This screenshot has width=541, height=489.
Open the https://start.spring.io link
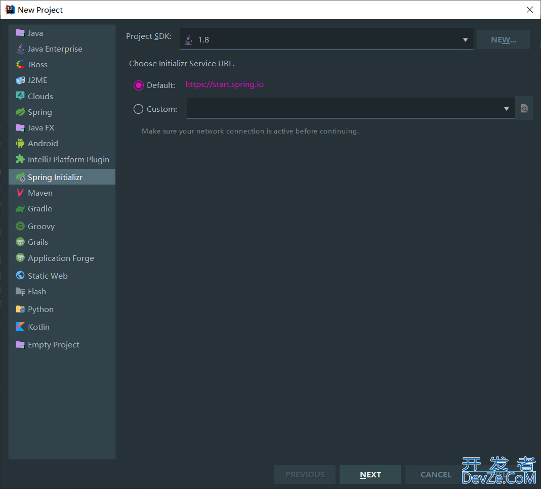coord(224,84)
